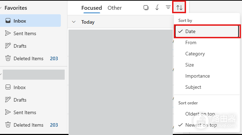
Task: Open the filter lines icon
Action: pyautogui.click(x=168, y=7)
